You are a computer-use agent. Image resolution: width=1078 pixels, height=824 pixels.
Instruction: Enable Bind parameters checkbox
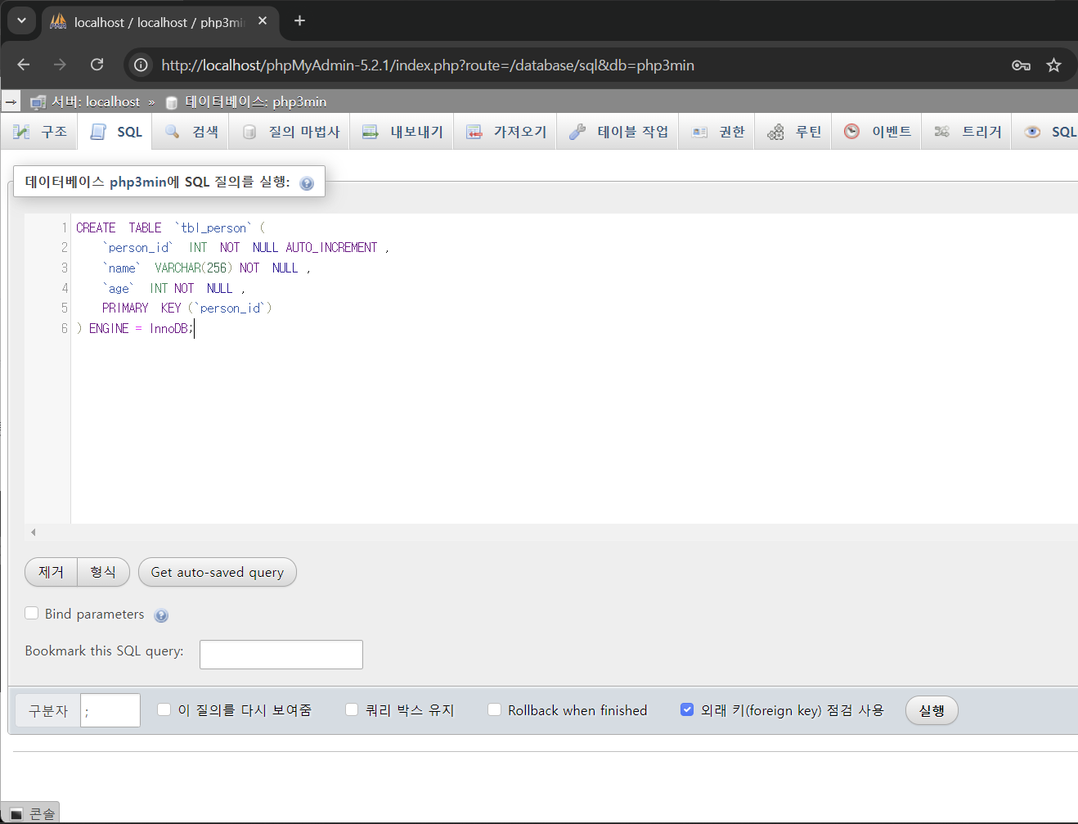coord(32,613)
